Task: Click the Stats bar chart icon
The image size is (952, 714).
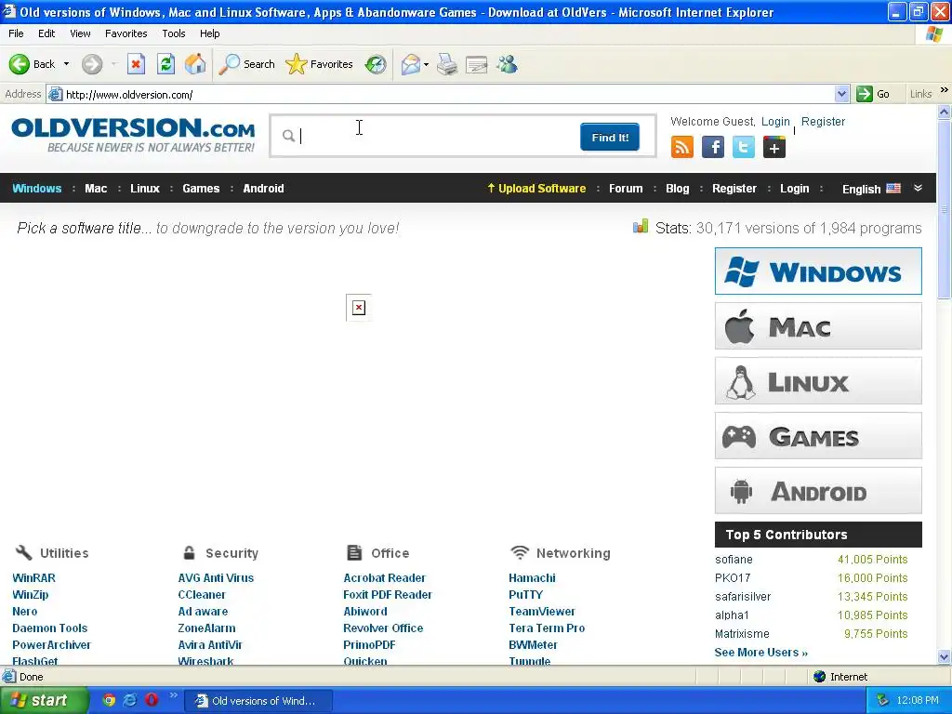Action: tap(640, 227)
